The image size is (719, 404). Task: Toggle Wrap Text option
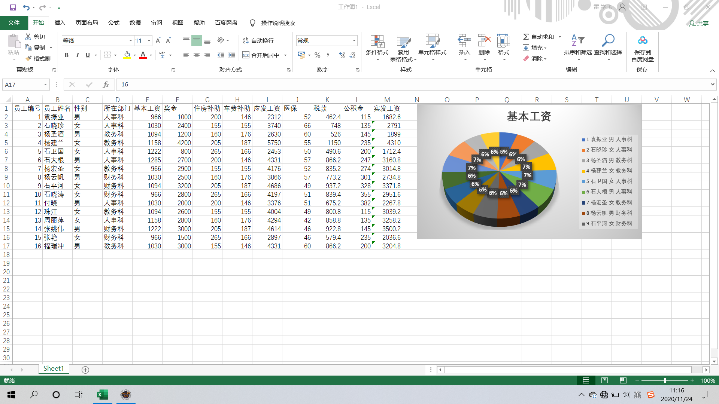[258, 40]
